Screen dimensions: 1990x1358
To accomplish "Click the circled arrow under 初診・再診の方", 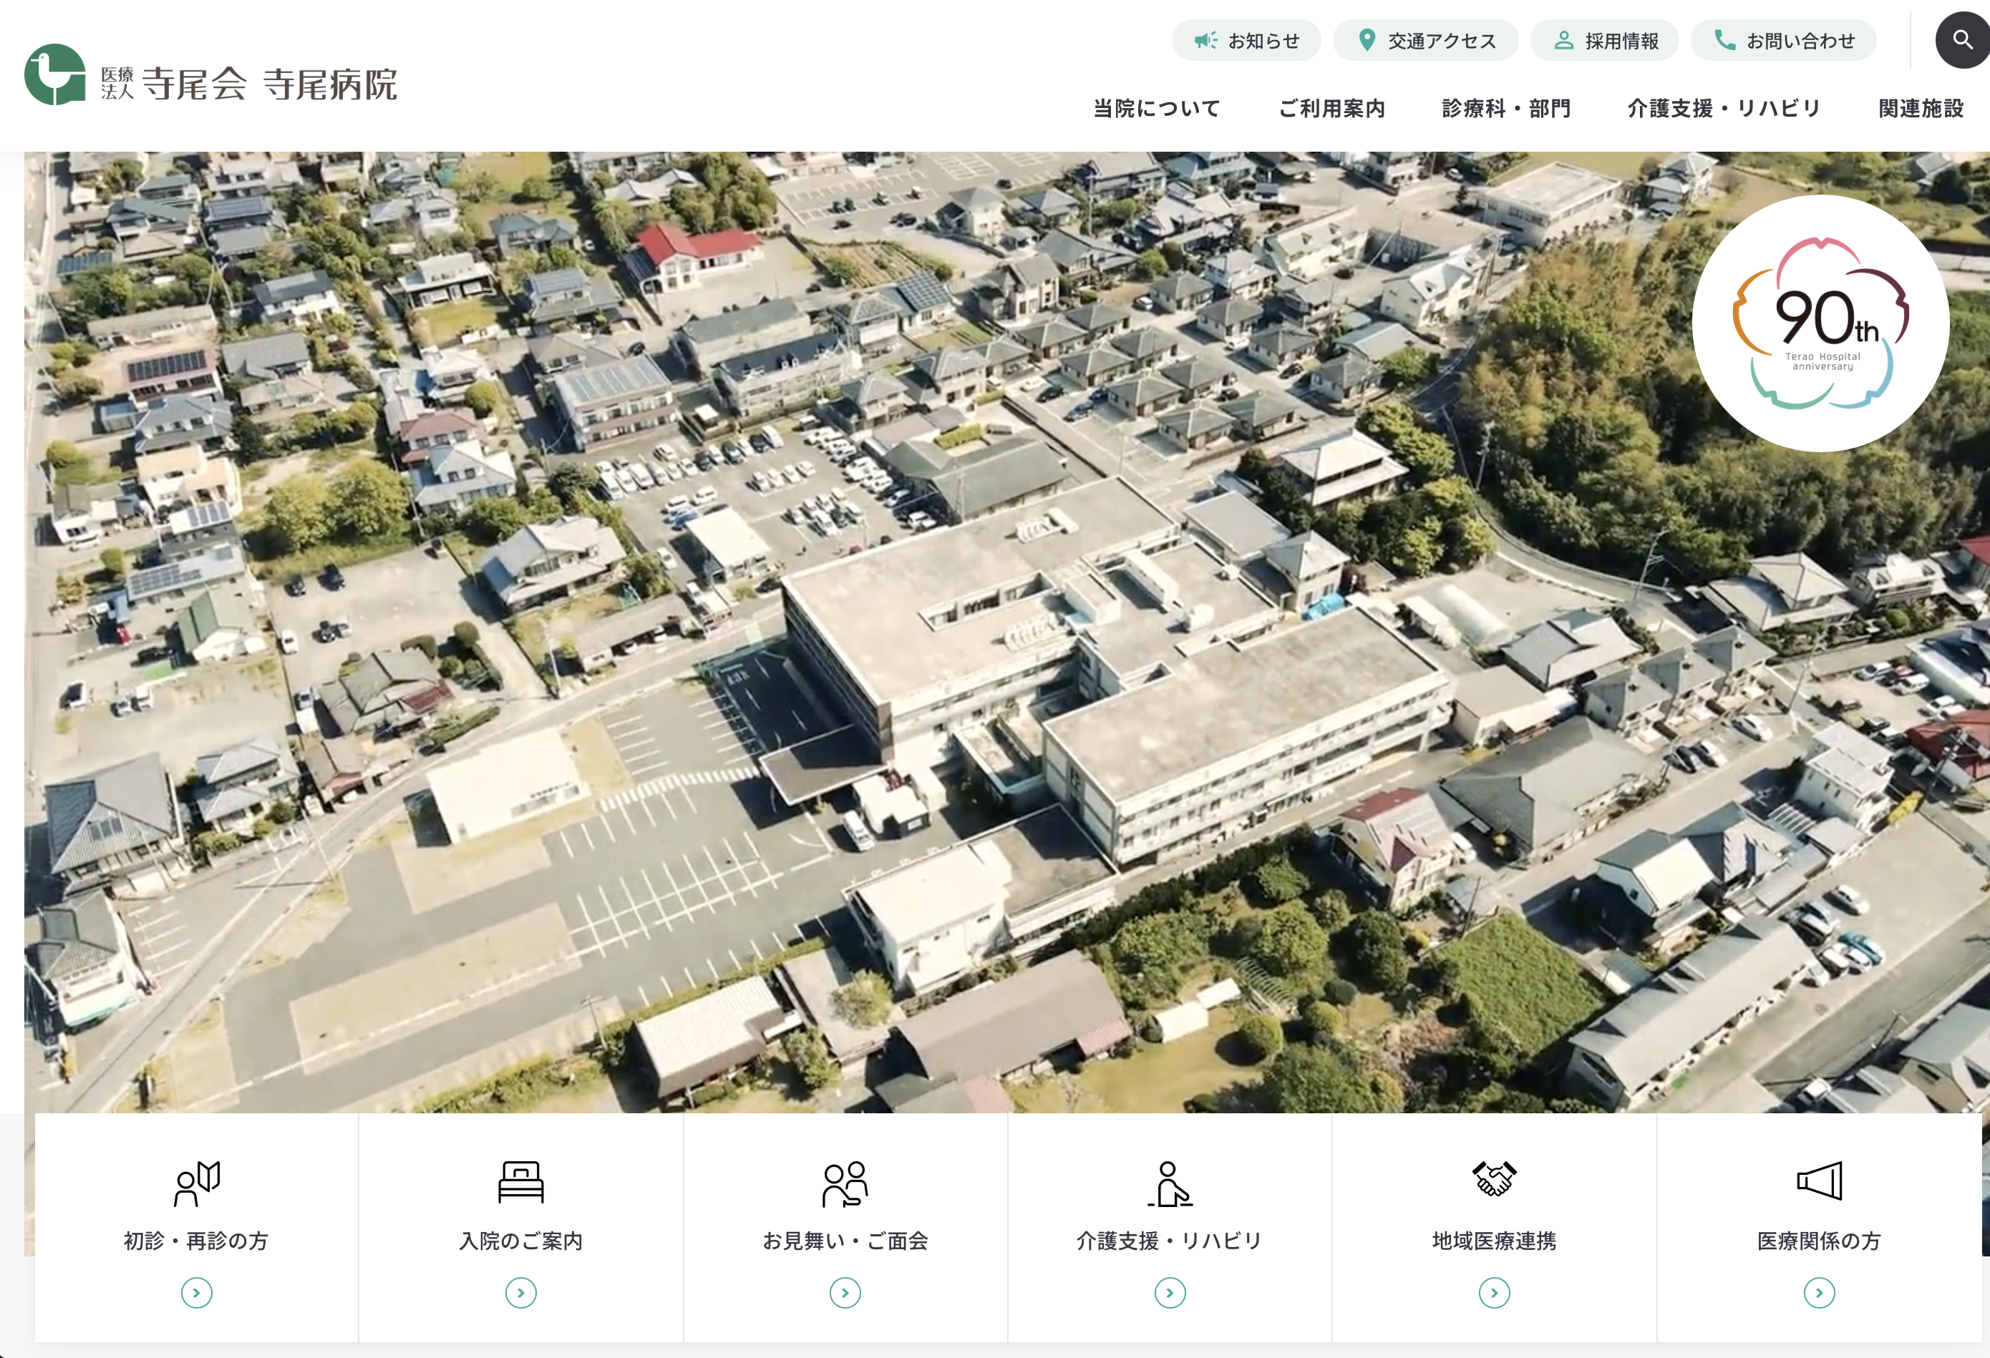I will (197, 1292).
